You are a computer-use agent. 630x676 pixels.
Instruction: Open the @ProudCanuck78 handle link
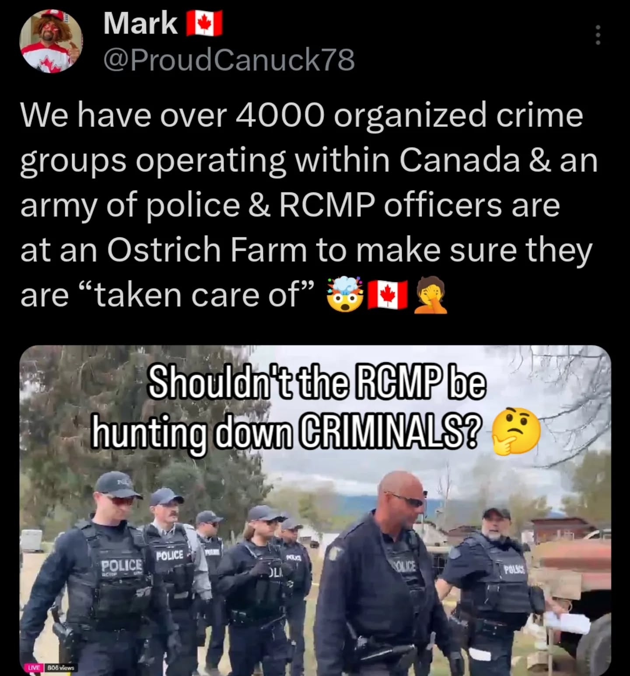pos(229,59)
